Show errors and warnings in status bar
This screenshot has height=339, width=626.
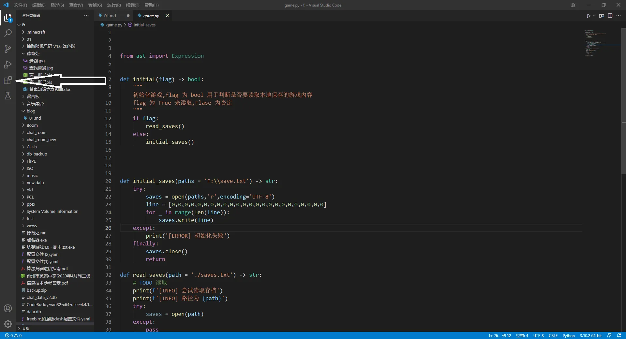[x=13, y=335]
